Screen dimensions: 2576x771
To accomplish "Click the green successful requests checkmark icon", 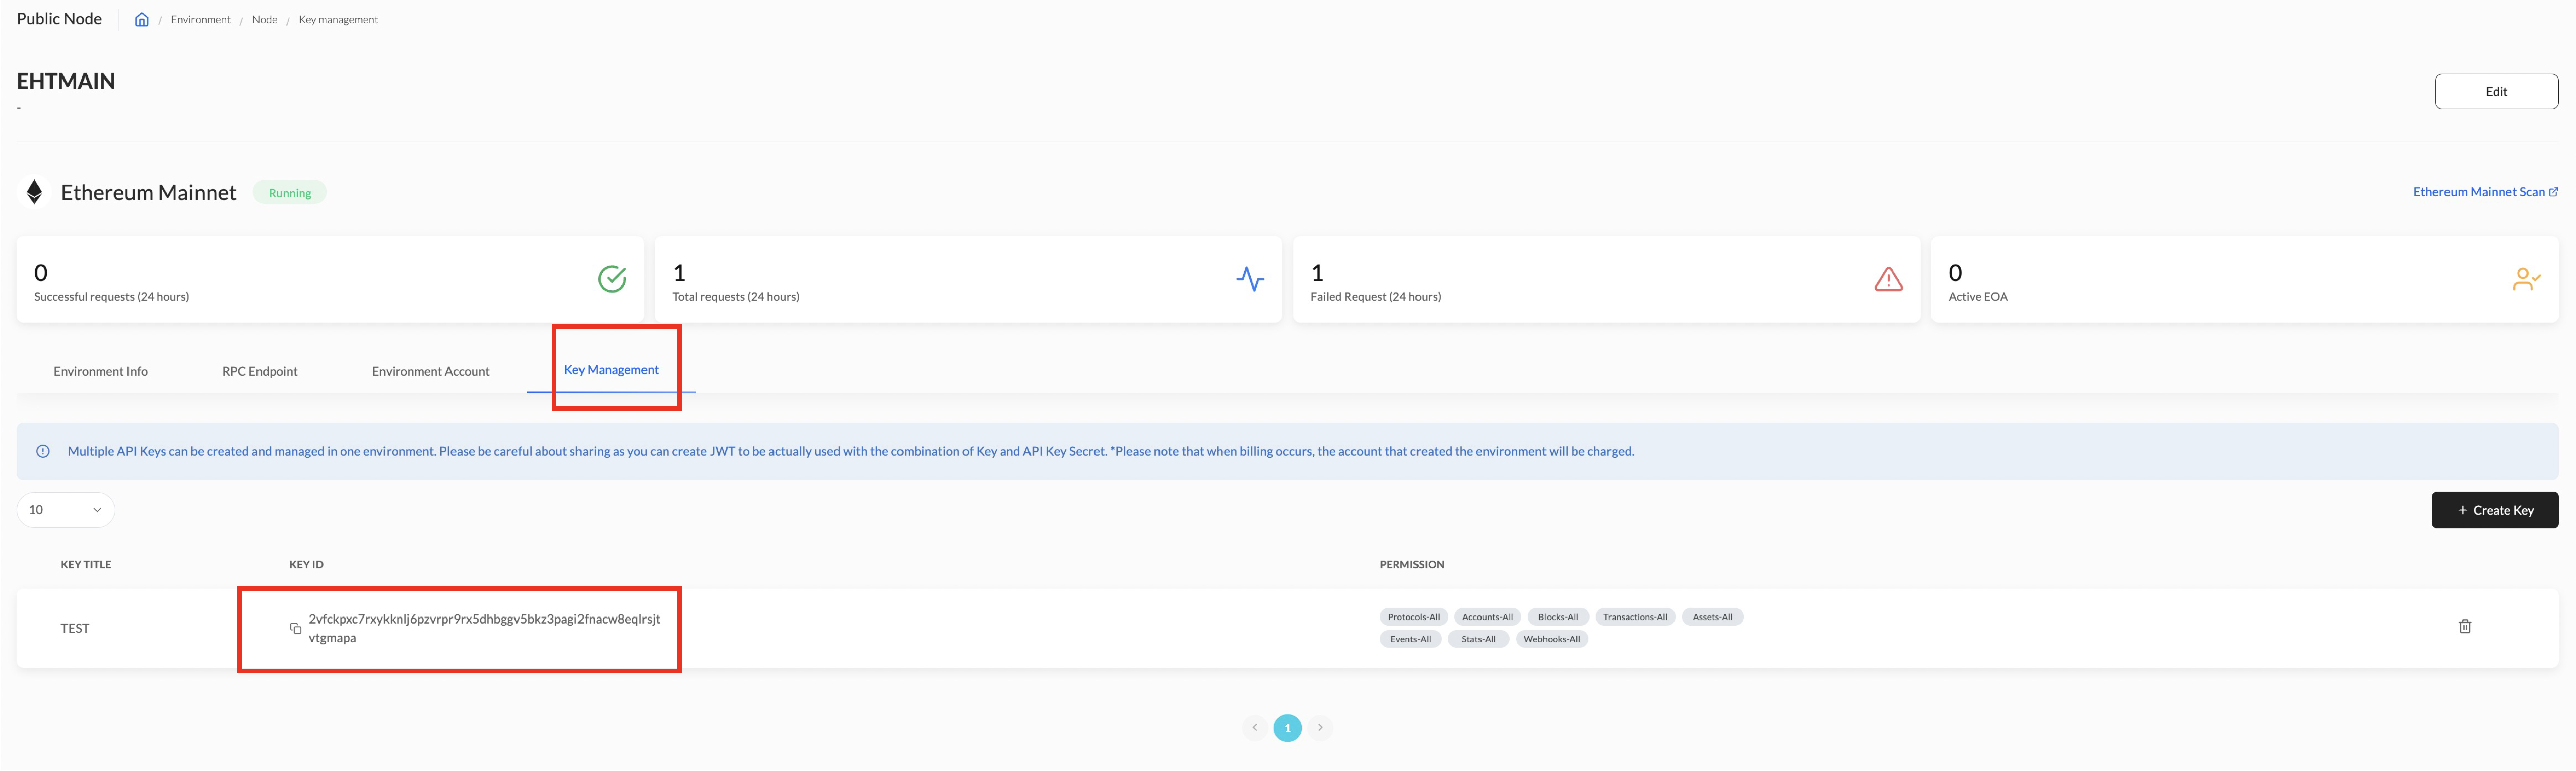I will pos(612,279).
